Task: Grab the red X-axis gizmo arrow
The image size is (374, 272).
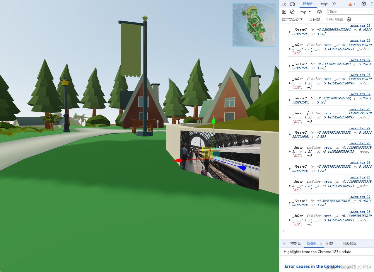Action: pos(177,160)
